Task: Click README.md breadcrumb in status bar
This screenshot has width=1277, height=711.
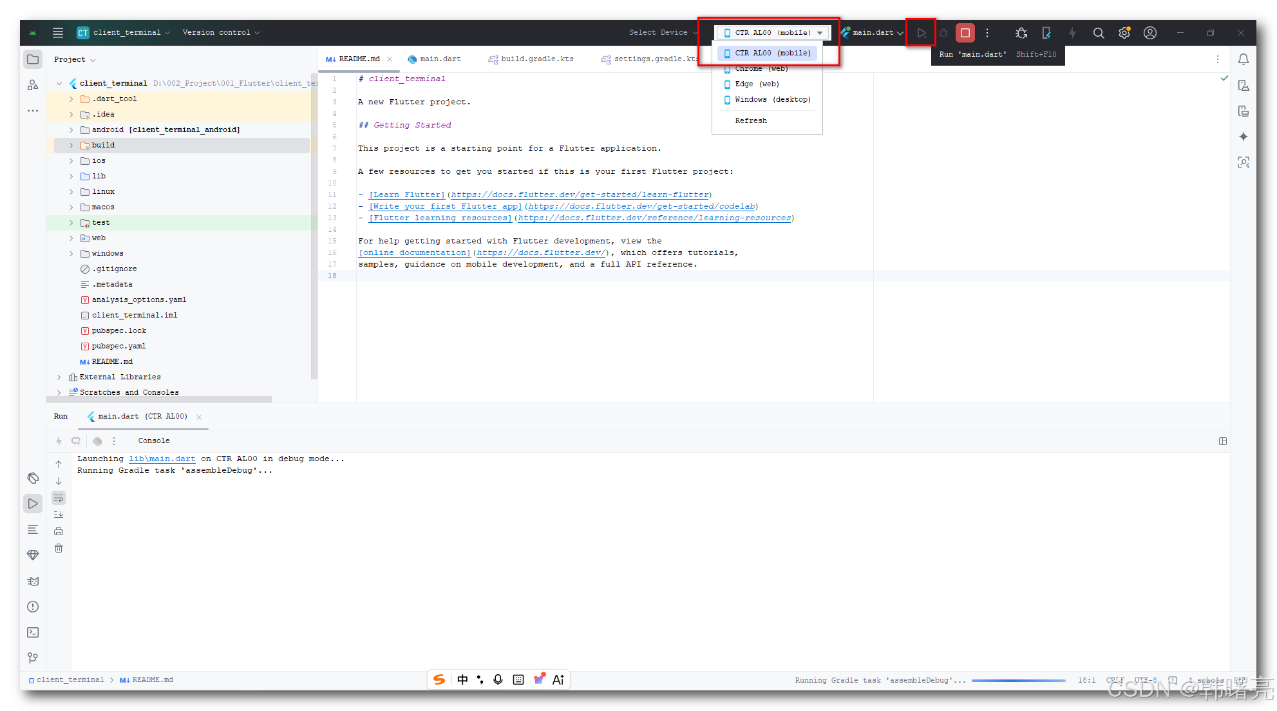Action: pos(146,680)
